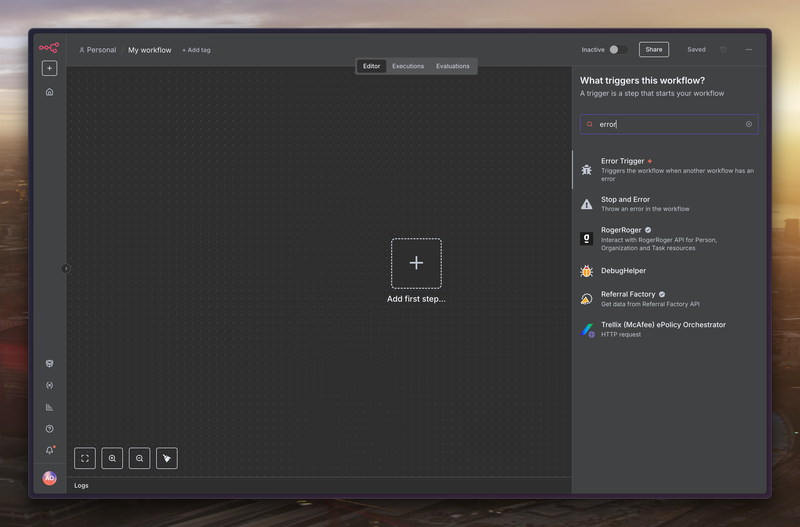Viewport: 800px width, 527px height.
Task: Expand the collapsed left sidebar chevron
Action: pos(66,269)
